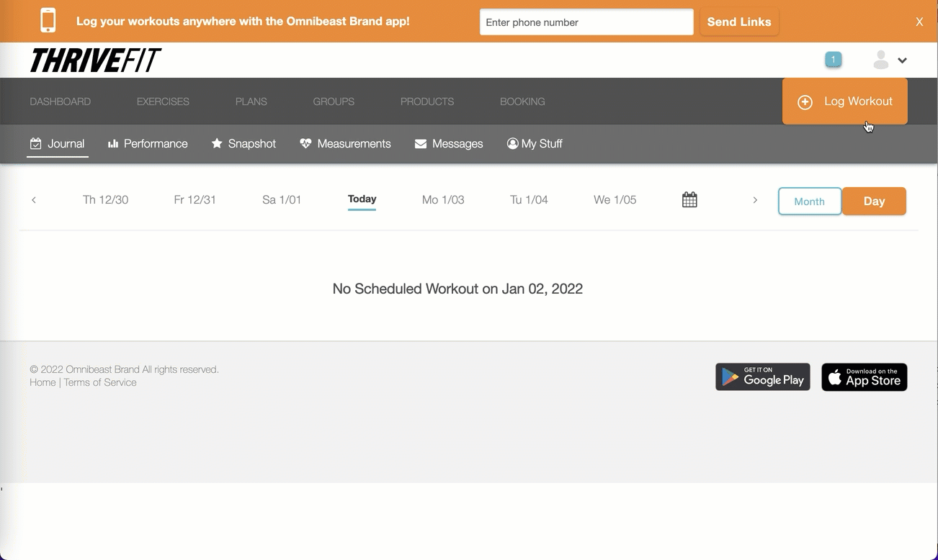
Task: Click the Send Links button
Action: [738, 22]
